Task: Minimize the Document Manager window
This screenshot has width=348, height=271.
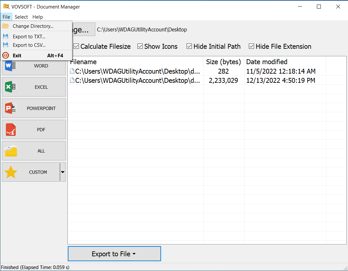Action: point(300,7)
